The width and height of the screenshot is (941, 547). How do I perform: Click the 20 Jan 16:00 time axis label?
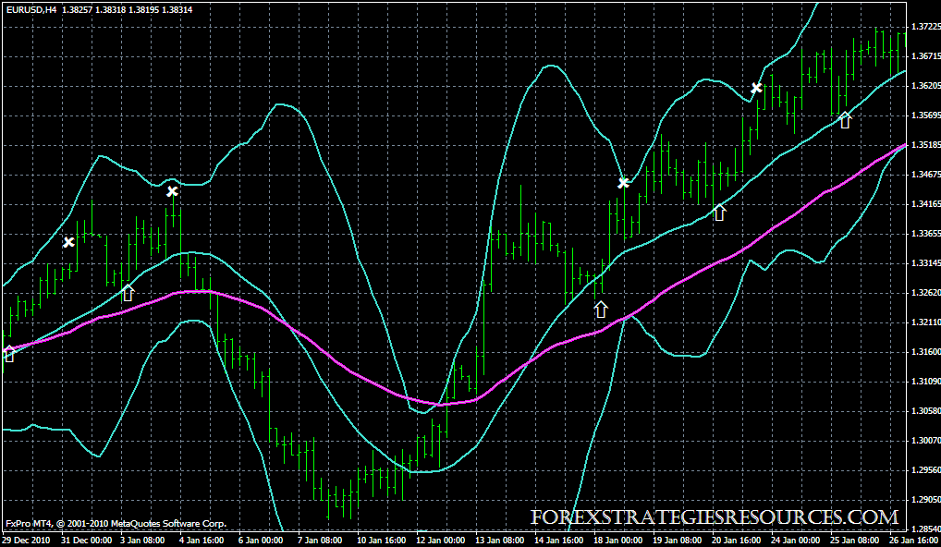(738, 541)
